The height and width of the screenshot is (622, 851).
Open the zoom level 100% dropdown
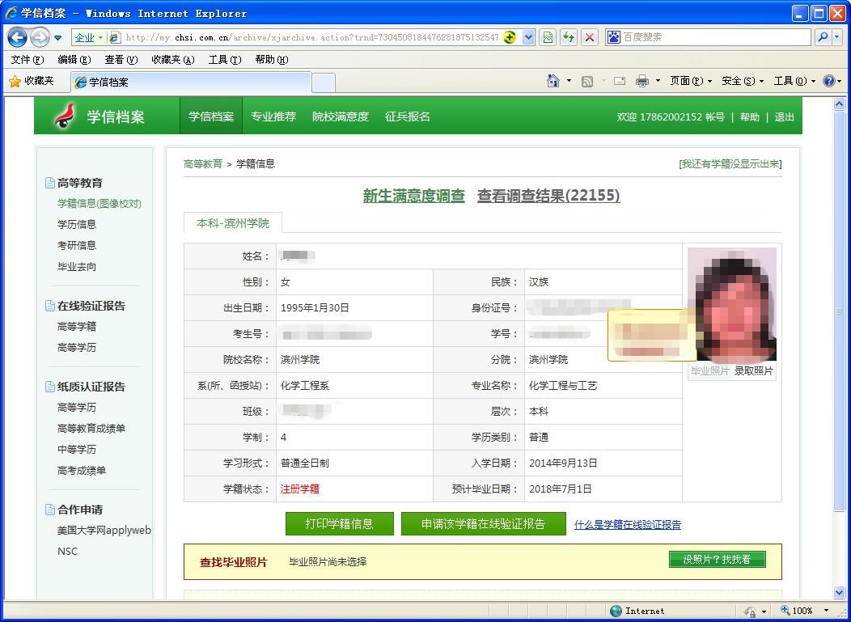[826, 611]
